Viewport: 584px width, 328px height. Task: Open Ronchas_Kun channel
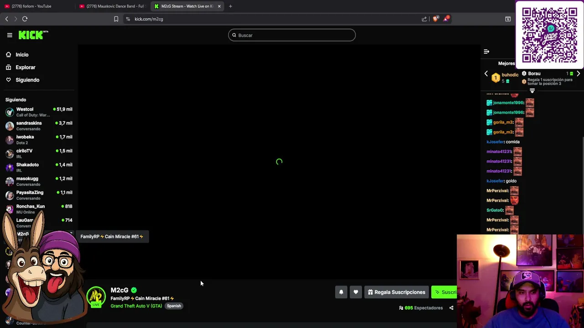click(x=39, y=209)
